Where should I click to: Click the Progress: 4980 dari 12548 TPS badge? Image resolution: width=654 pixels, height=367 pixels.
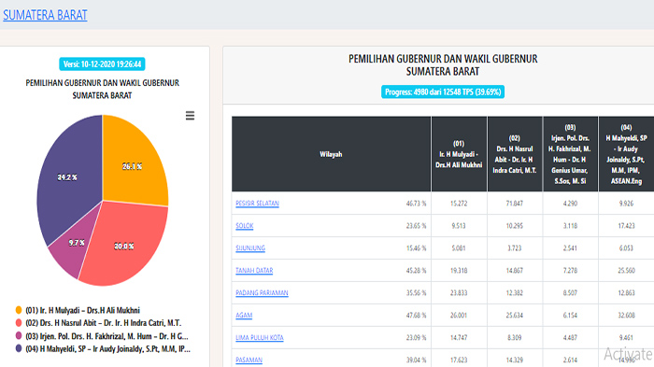tap(443, 92)
